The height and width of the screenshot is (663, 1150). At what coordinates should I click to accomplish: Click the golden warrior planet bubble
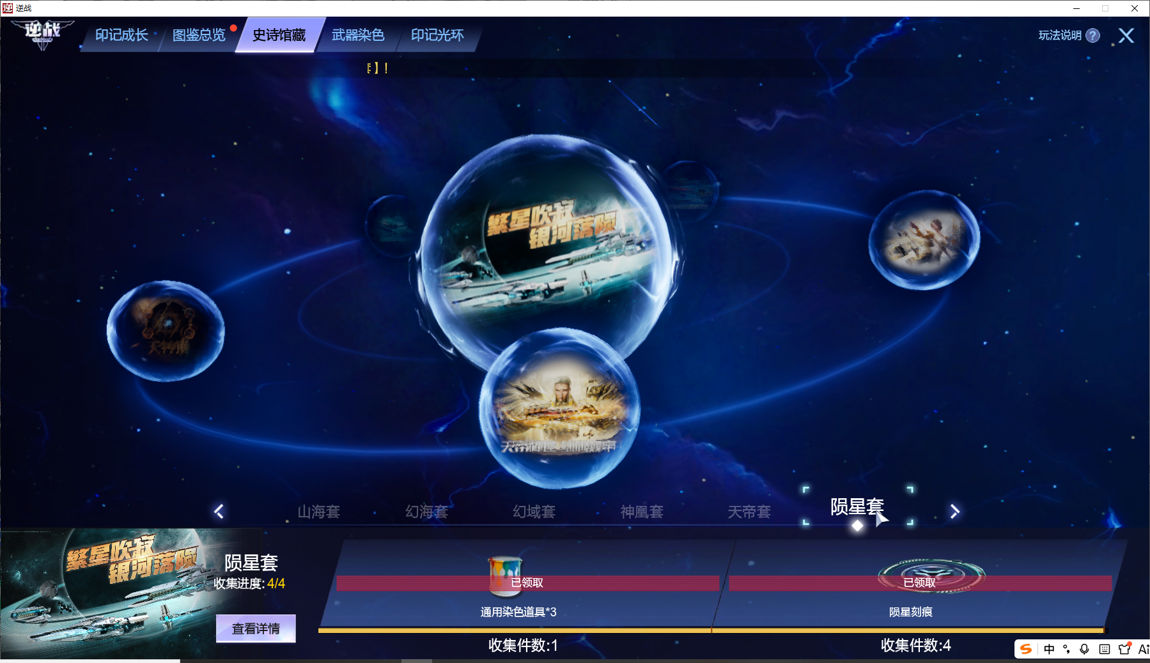coord(559,409)
